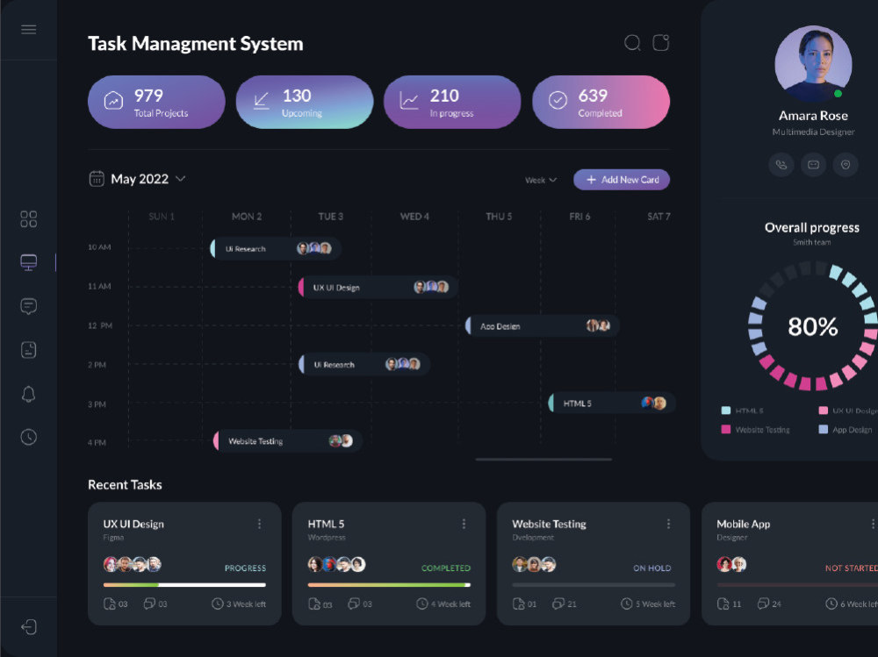This screenshot has width=878, height=657.
Task: Click the PROGRESS status label
Action: [245, 568]
